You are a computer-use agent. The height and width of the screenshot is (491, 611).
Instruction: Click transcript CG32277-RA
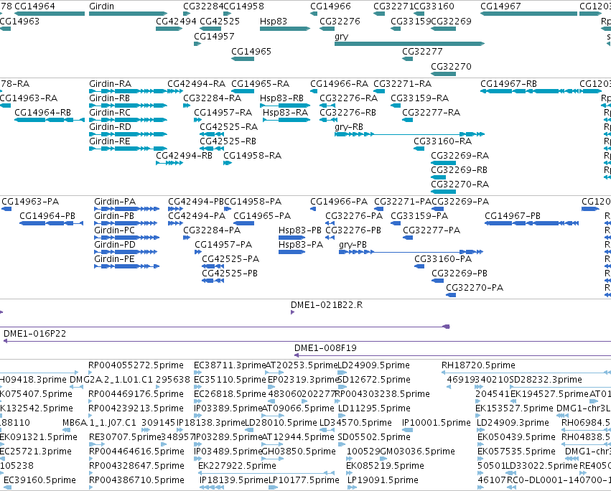tap(431, 113)
